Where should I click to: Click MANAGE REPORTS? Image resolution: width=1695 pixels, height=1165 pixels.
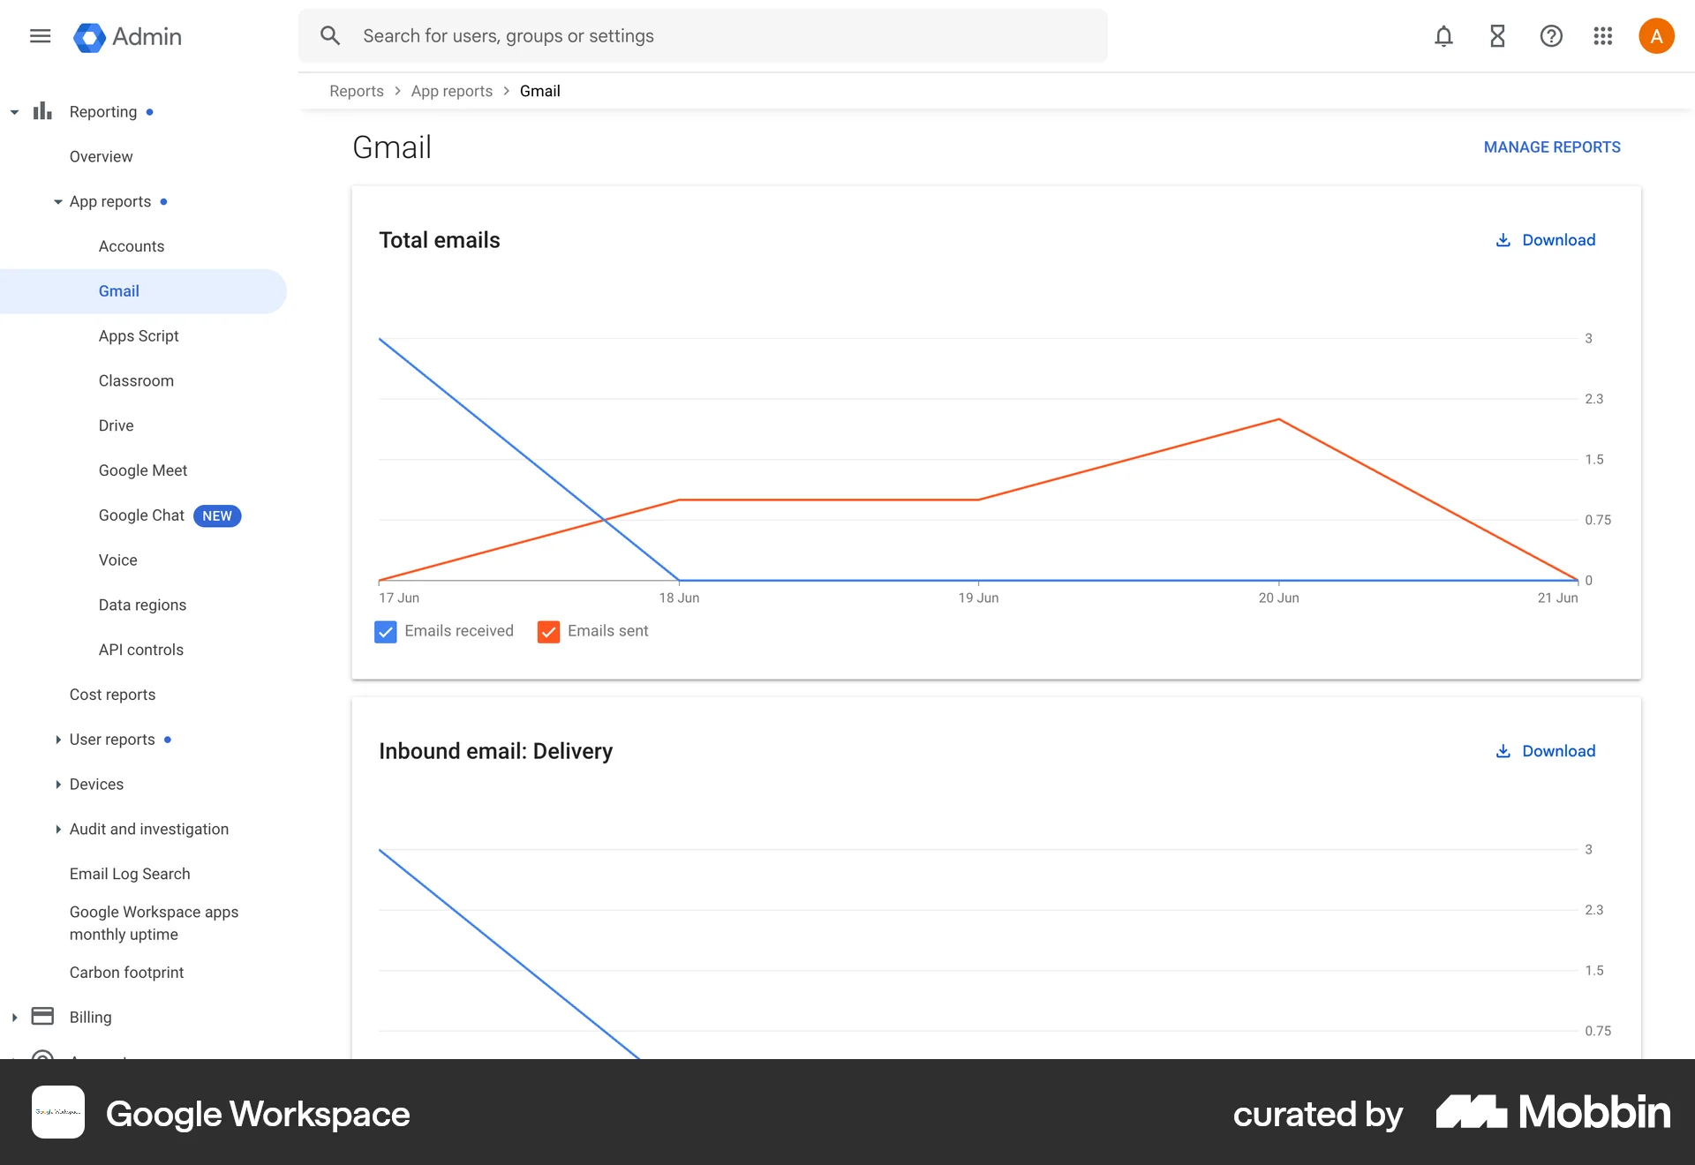tap(1552, 147)
